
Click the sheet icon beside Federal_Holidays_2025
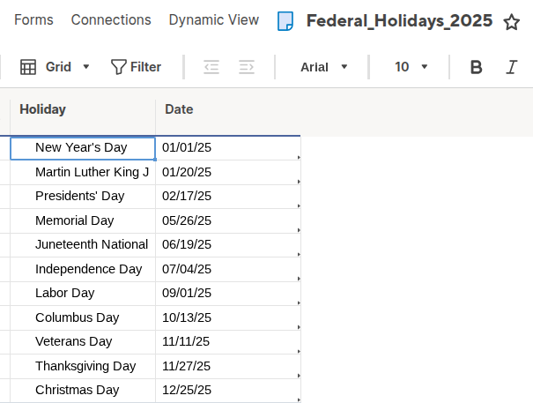[x=285, y=21]
